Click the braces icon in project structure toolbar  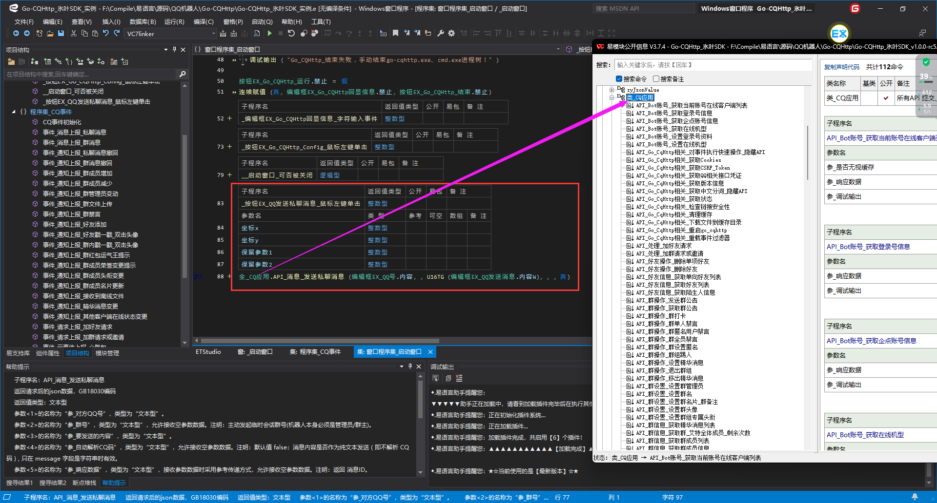tap(69, 61)
